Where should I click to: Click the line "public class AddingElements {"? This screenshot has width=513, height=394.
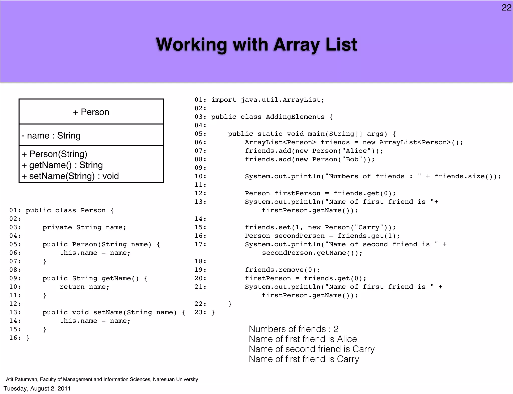coord(272,117)
